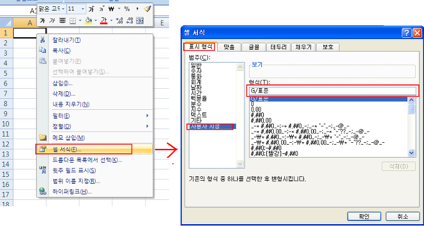Screen dimensions: 424x226
Task: Select 사용자 지정 in the category list
Action: click(213, 126)
